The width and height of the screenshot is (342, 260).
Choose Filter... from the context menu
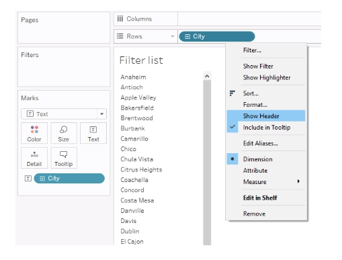[x=252, y=50]
